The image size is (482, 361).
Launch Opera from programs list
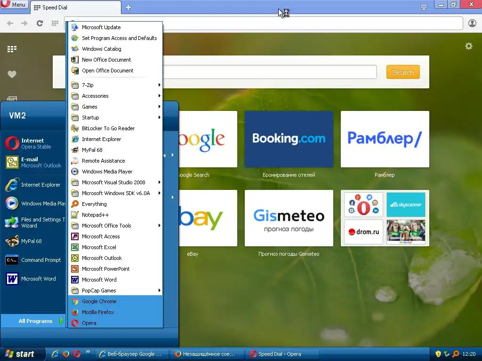pos(115,323)
